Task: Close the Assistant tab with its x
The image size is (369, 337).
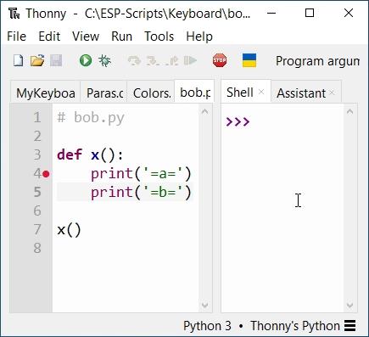Action: tap(332, 93)
